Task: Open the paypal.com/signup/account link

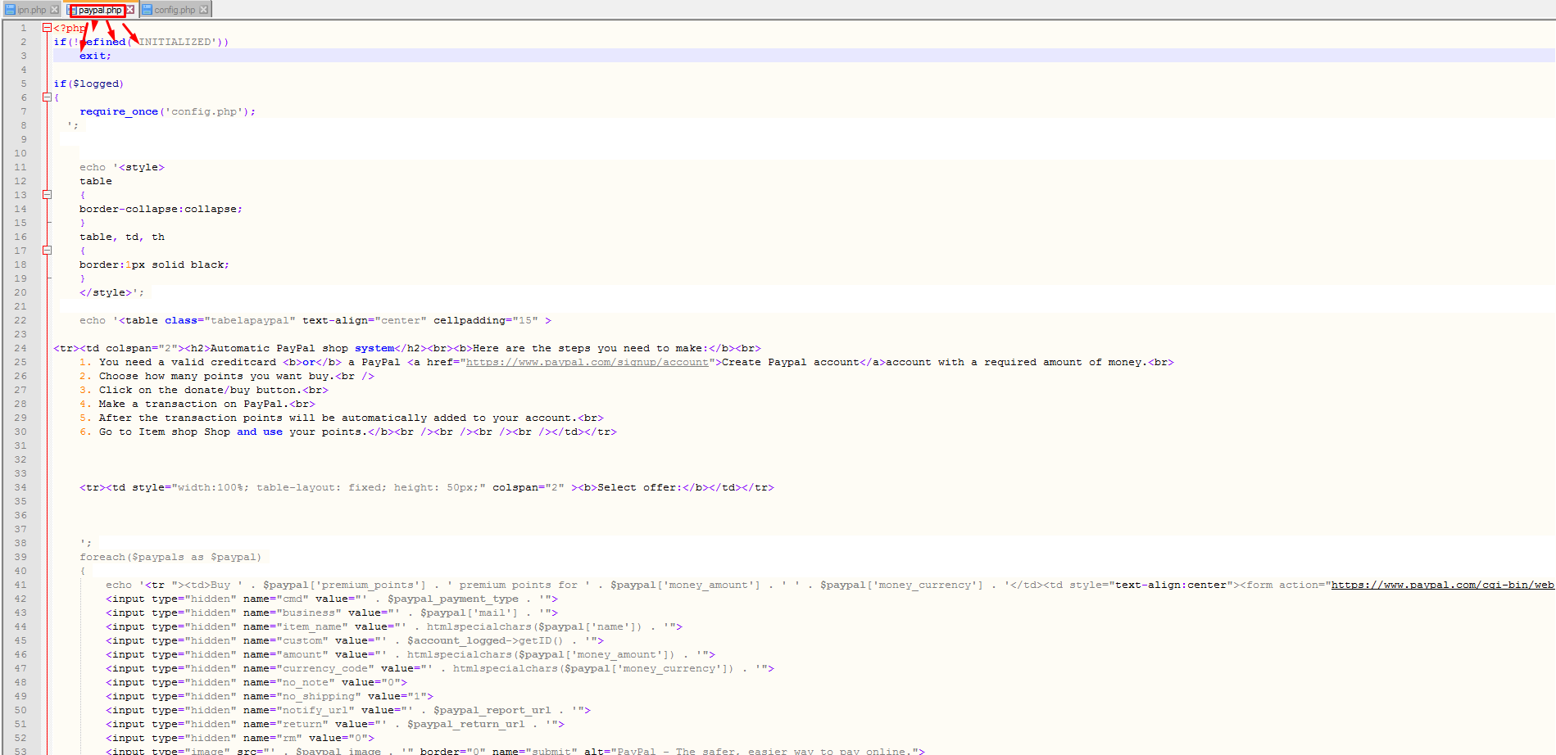Action: point(587,362)
